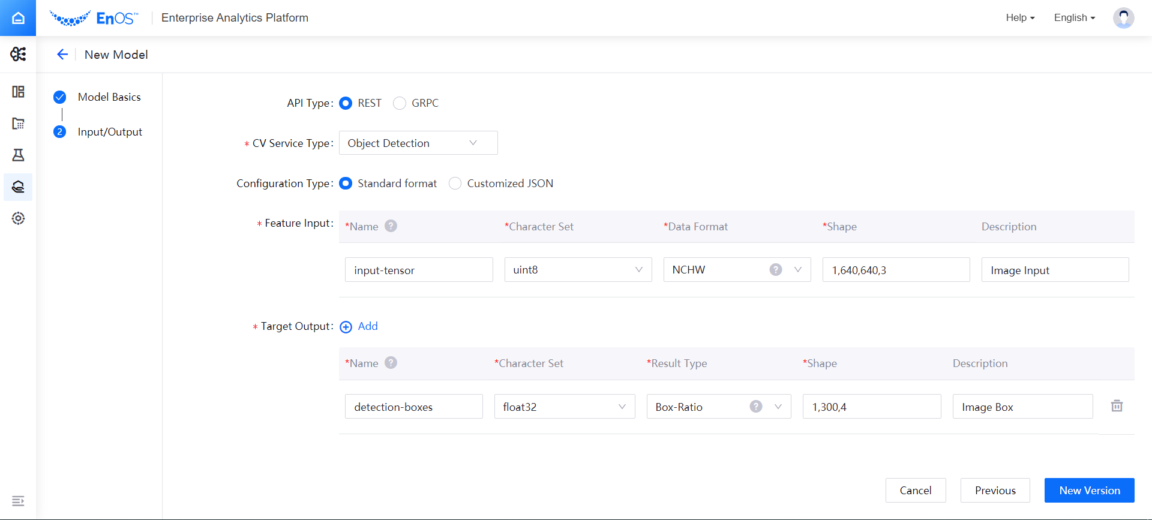Click the Shape field containing 1,640,640,3
This screenshot has height=520, width=1152.
tap(896, 270)
